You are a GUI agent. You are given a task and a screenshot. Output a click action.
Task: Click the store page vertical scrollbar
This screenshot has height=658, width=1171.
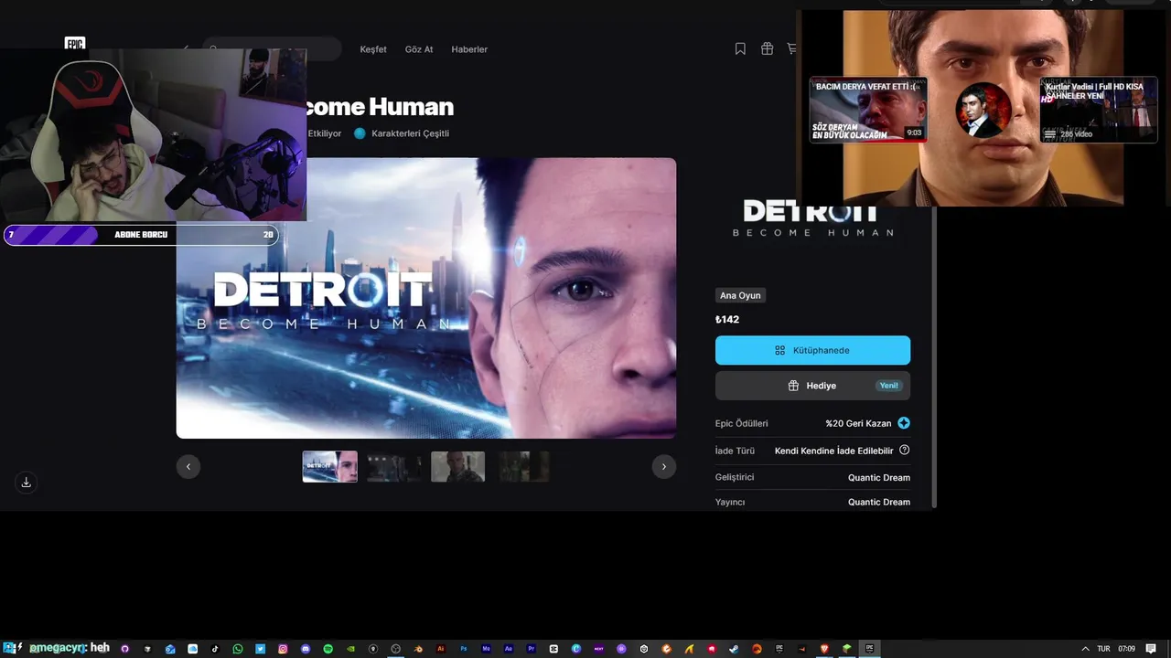[934, 356]
